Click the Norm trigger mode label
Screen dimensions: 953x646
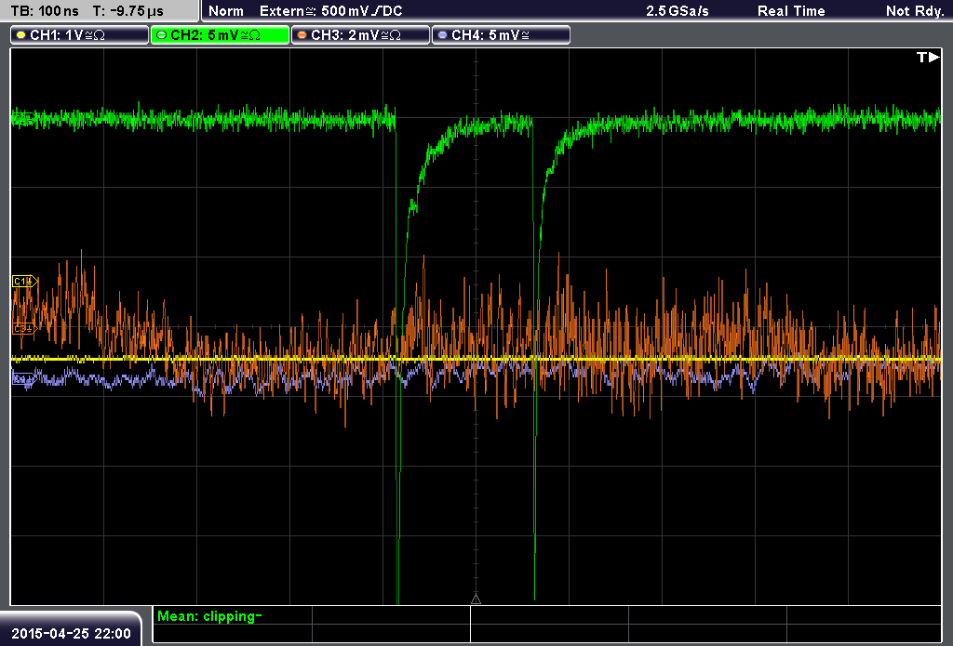pyautogui.click(x=225, y=11)
